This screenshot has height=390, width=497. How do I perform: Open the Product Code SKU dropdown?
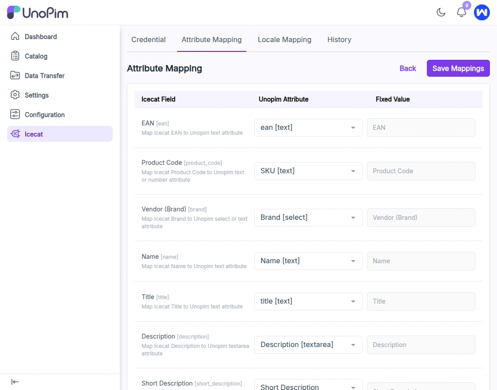(308, 171)
